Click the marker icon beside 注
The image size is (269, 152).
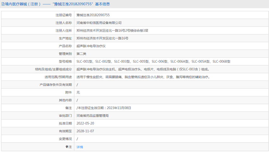[x=67, y=147]
